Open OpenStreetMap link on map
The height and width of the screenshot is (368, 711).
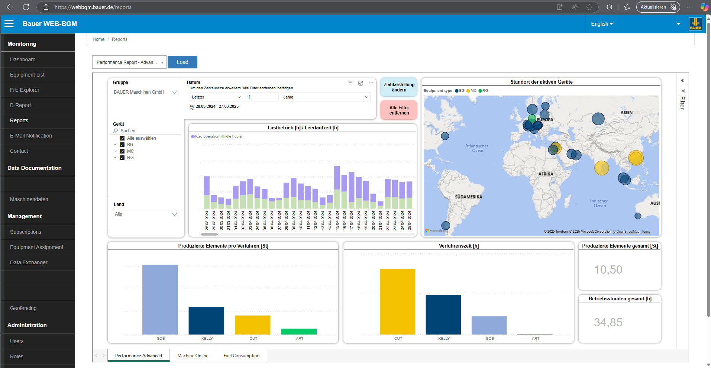click(626, 232)
